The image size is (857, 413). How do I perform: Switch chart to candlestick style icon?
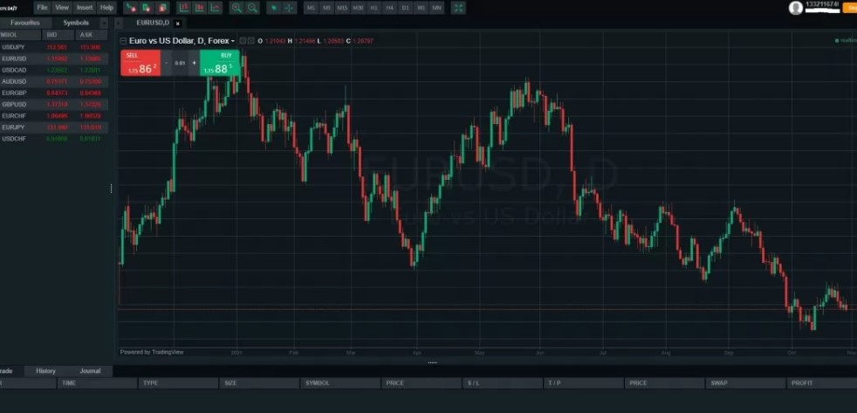(200, 8)
